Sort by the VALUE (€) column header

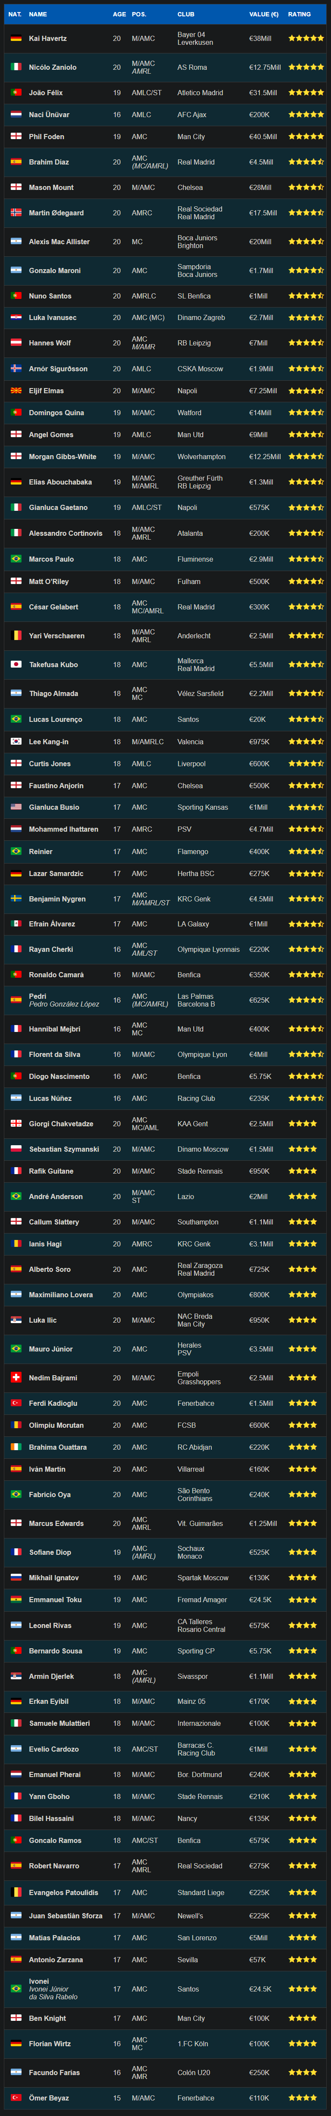(x=264, y=14)
